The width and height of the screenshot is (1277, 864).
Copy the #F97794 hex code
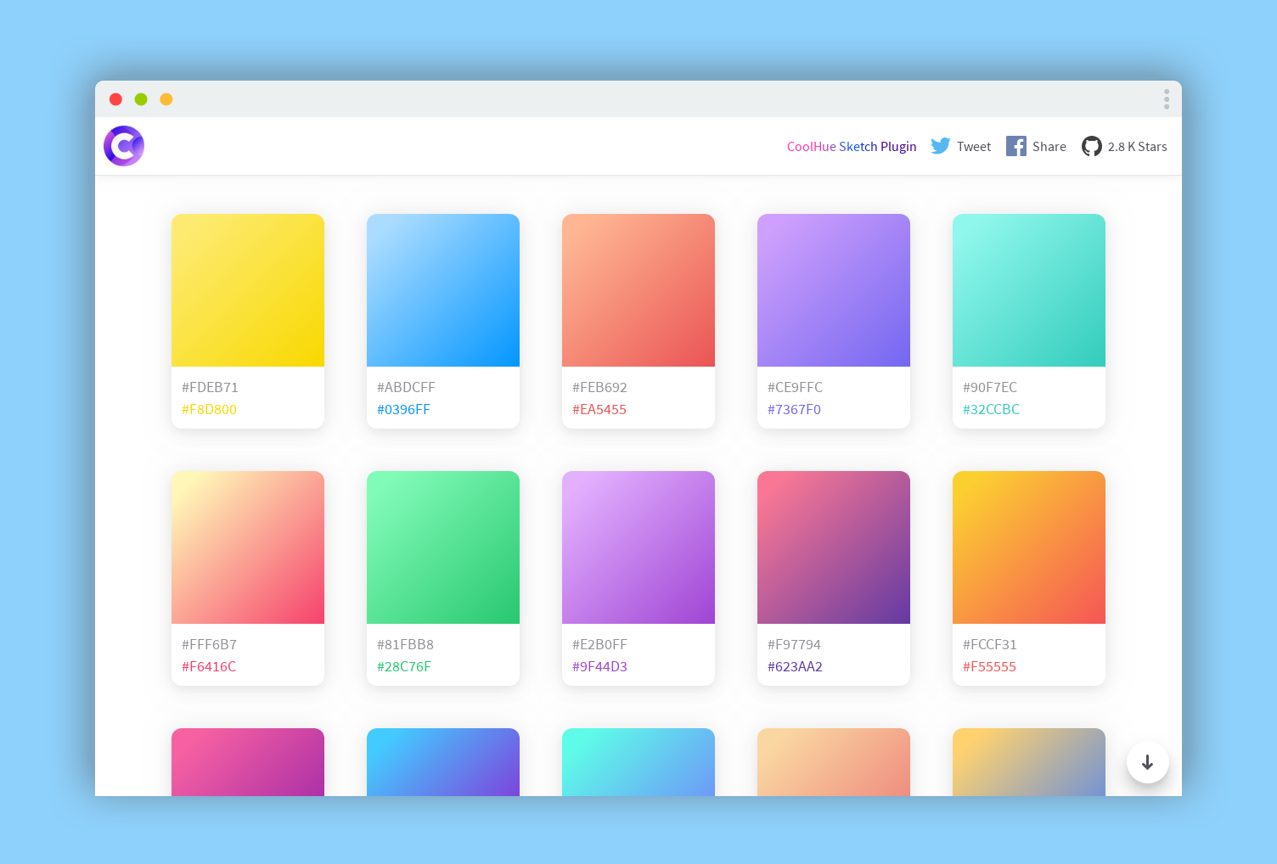[x=794, y=644]
